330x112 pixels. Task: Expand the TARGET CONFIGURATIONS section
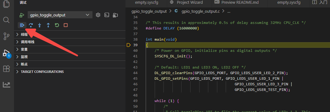(70, 72)
